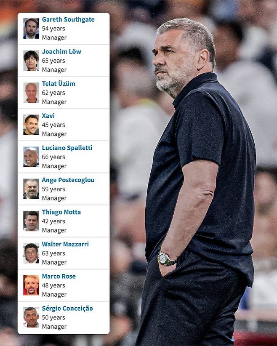Open the Sérgio Conceição name link
This screenshot has height=346, width=277.
[x=67, y=309]
